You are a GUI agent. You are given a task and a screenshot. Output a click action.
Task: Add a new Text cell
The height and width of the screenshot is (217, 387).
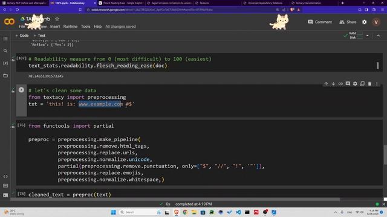[x=39, y=36]
